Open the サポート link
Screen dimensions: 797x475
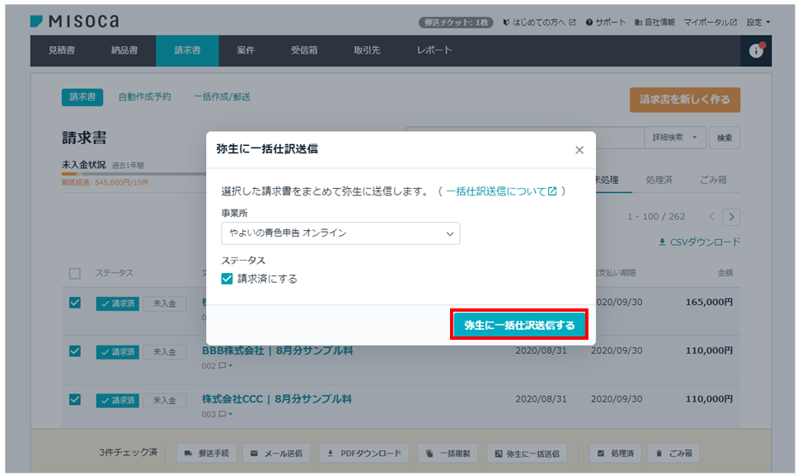click(x=606, y=22)
